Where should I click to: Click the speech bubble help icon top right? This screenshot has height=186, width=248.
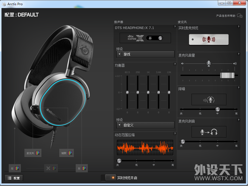click(x=239, y=16)
